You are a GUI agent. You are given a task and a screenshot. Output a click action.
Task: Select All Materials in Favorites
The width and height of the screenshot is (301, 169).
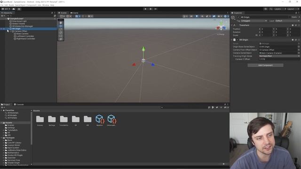[x=13, y=113]
